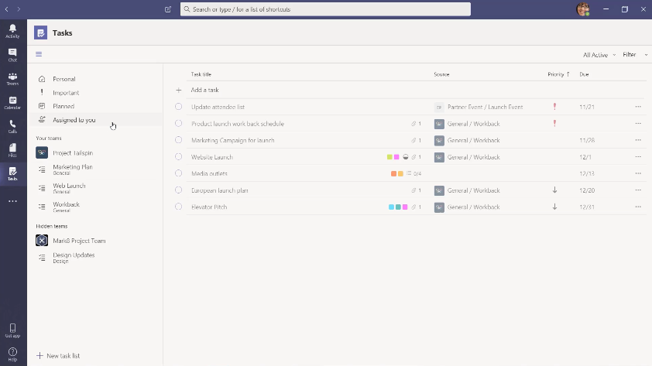The width and height of the screenshot is (652, 366).
Task: Open the Activity feed icon
Action: click(12, 31)
